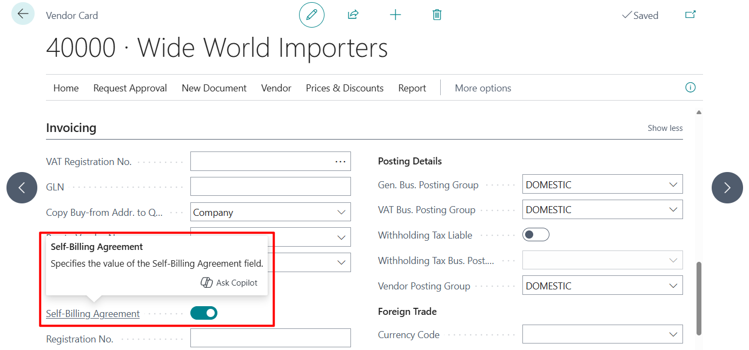The width and height of the screenshot is (749, 350).
Task: Open edit mode with the pencil icon
Action: [x=311, y=15]
